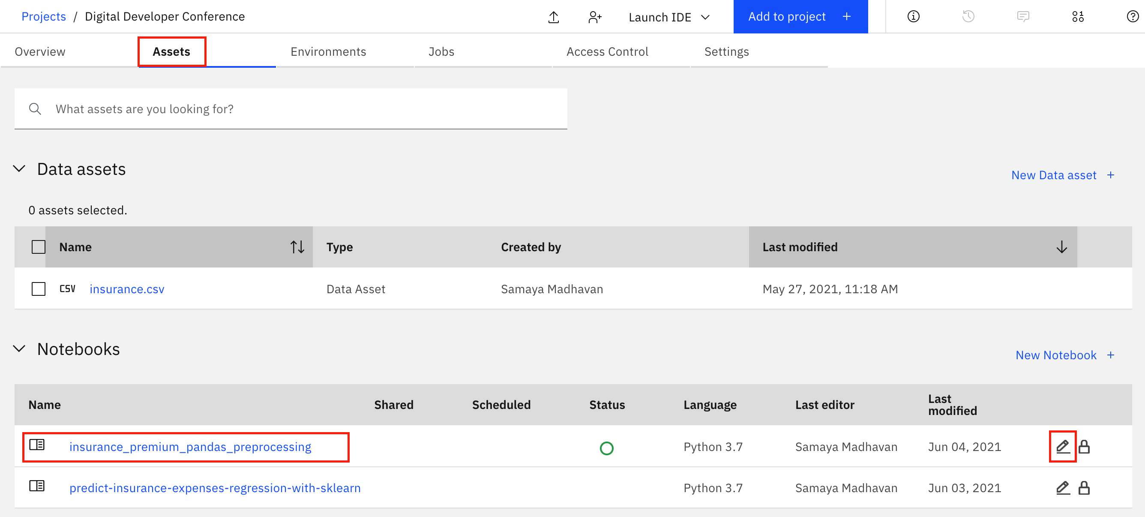Open insurance_premium_pandas_preprocessing notebook
Image resolution: width=1145 pixels, height=517 pixels.
(190, 447)
